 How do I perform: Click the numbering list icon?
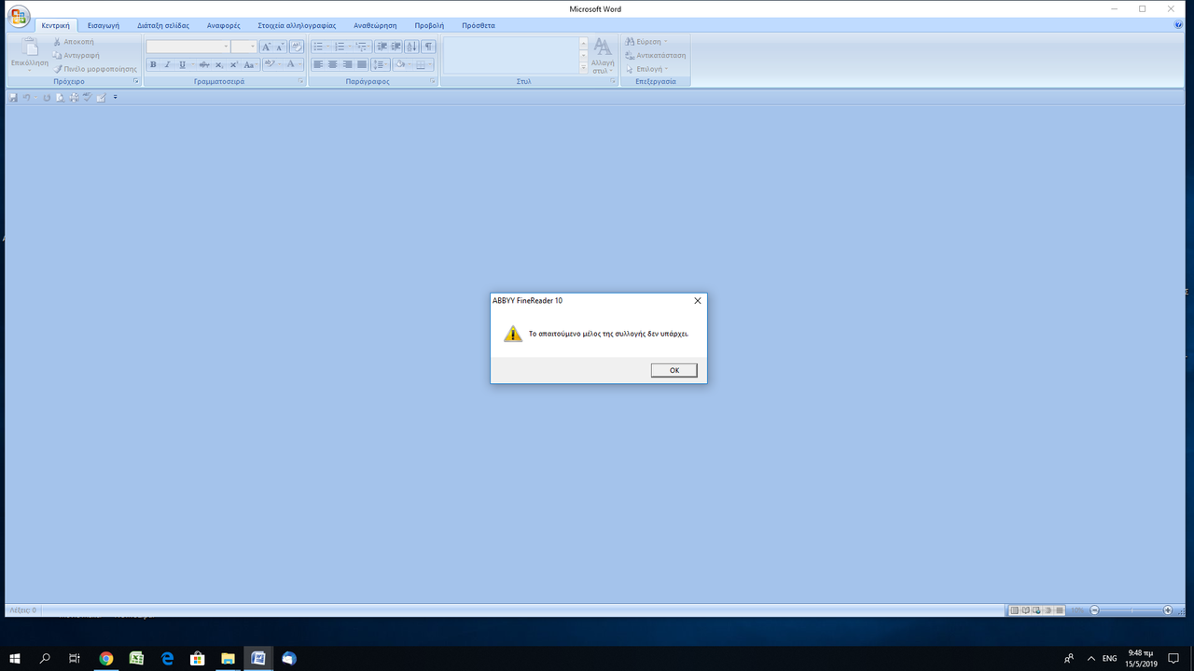tap(340, 47)
